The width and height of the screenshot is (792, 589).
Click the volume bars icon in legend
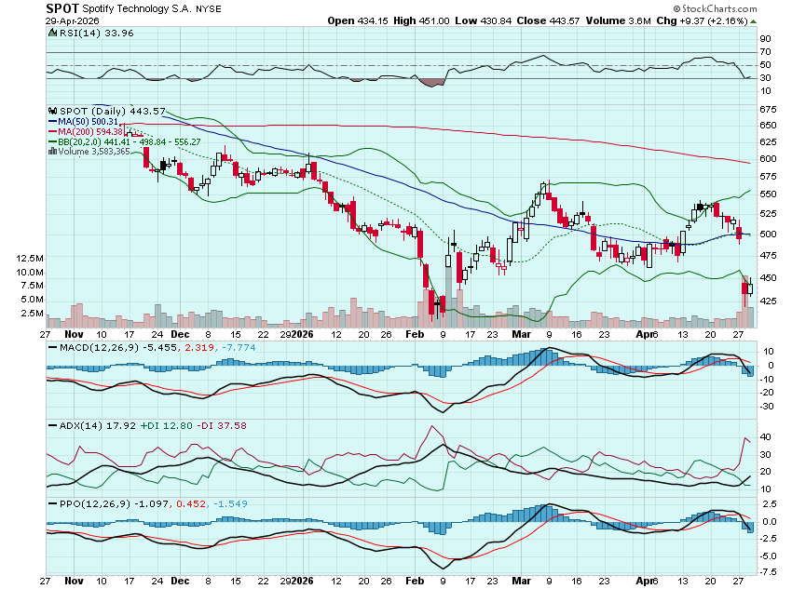point(52,151)
